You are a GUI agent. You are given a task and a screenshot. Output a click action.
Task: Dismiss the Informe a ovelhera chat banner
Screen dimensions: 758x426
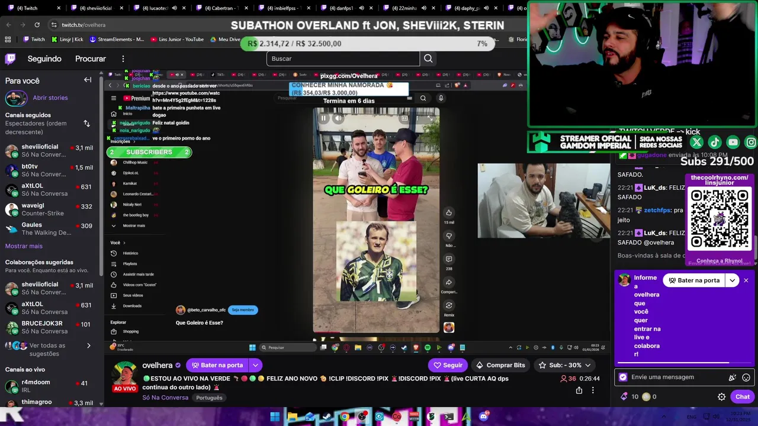click(746, 280)
